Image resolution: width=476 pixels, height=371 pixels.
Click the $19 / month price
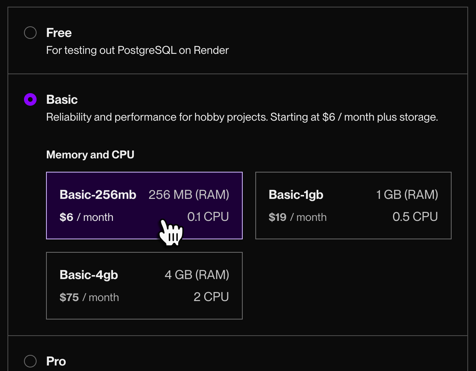pos(297,217)
